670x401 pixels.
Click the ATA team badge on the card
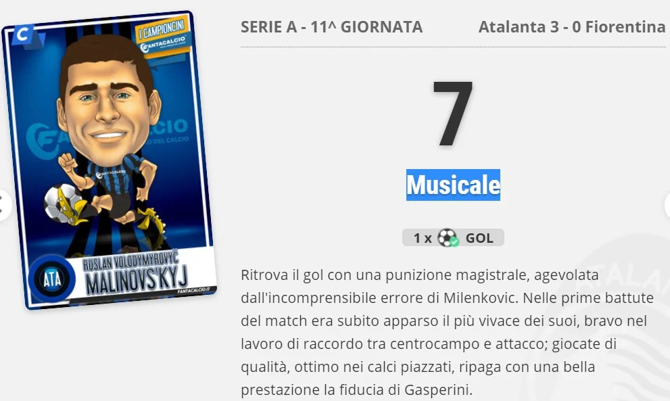coord(52,279)
